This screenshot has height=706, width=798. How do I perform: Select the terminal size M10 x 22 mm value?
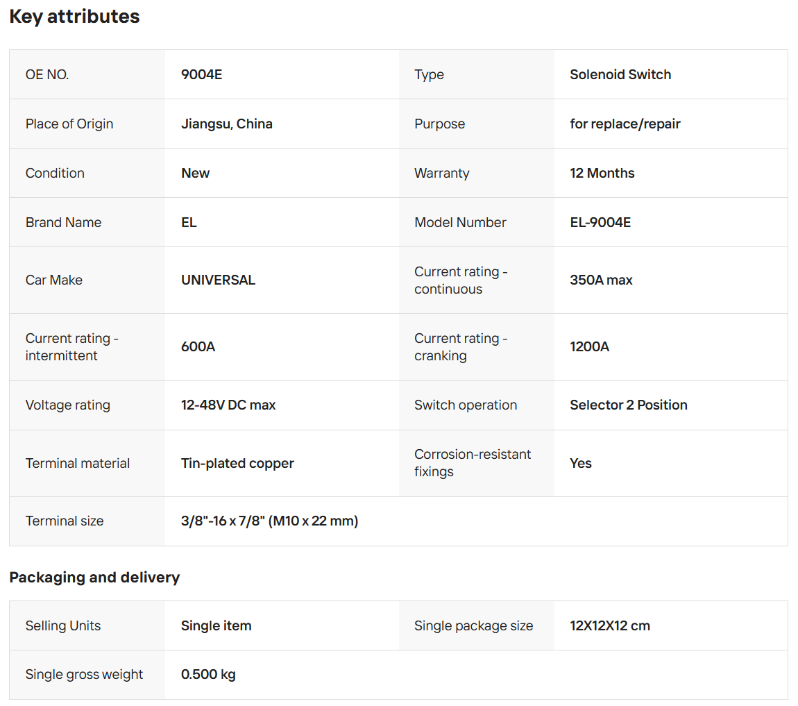[x=269, y=521]
